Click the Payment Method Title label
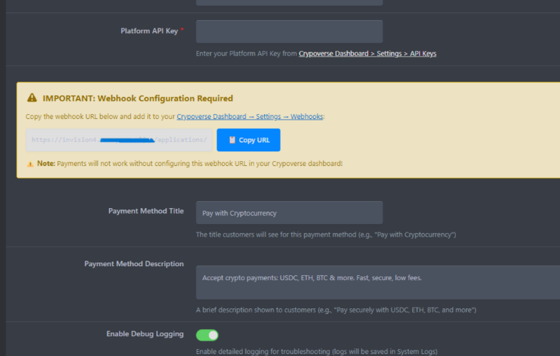 (146, 211)
